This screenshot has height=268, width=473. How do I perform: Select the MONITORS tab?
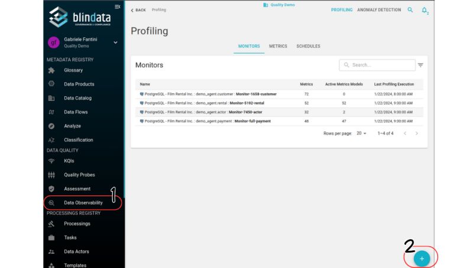click(249, 46)
